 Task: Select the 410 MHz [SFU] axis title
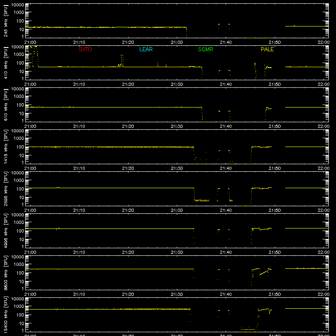point(6,63)
